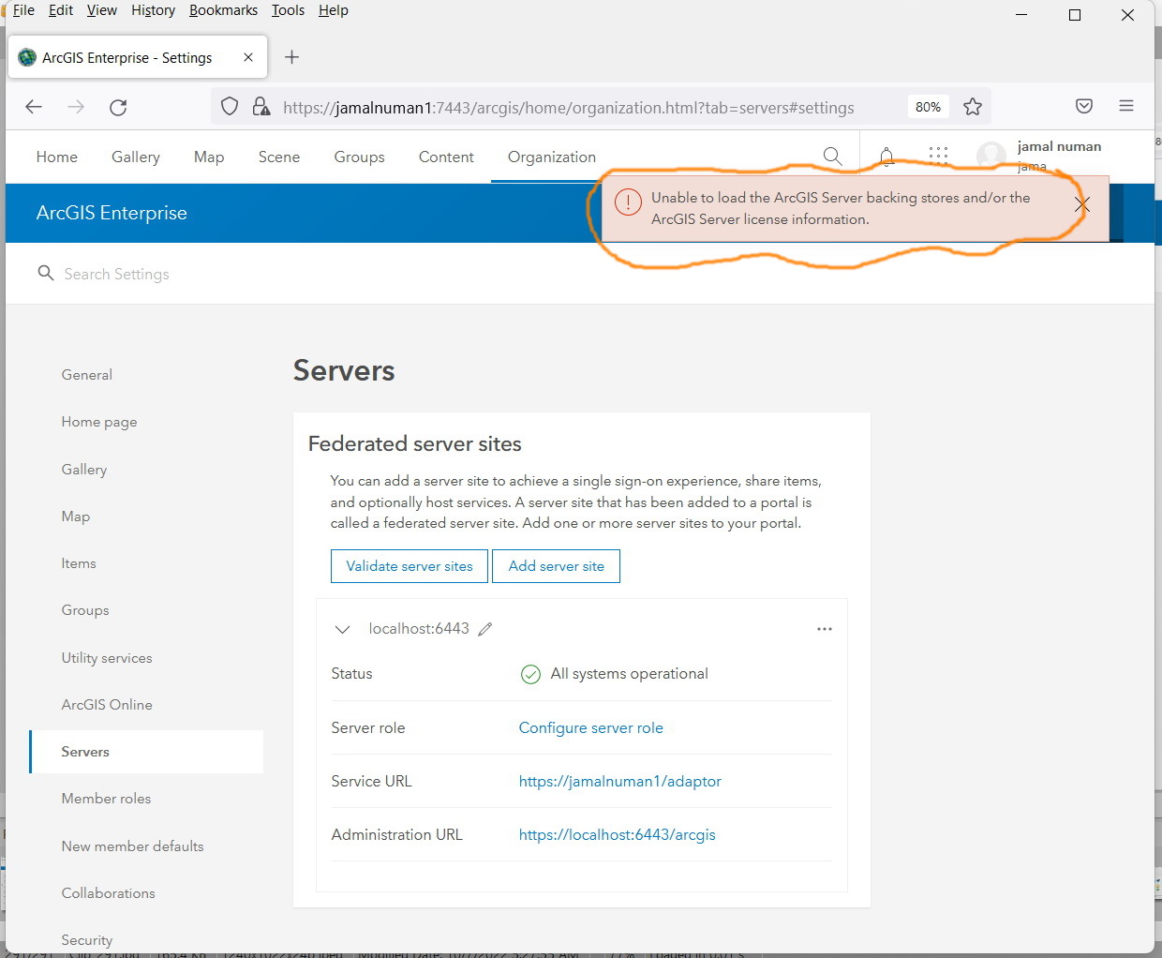Dismiss the ArcGIS Server error notification

[x=1082, y=203]
